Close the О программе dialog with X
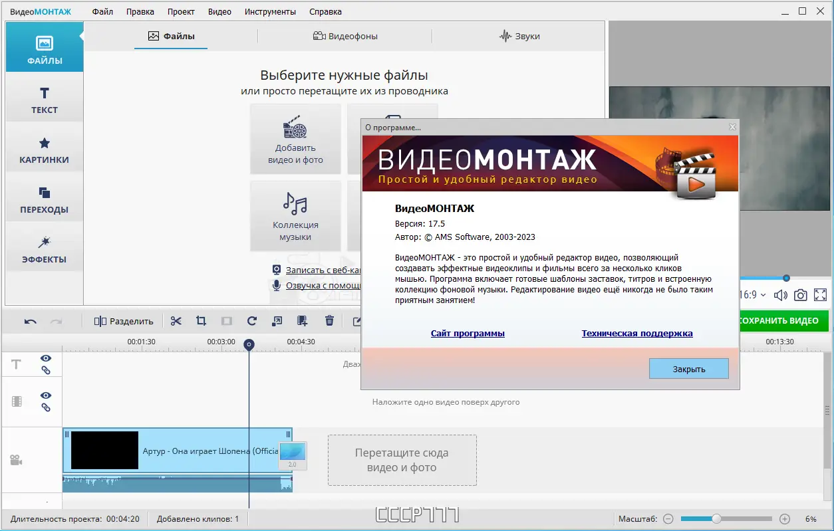 732,127
